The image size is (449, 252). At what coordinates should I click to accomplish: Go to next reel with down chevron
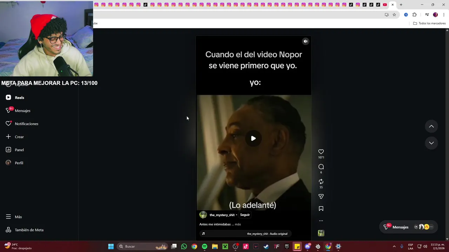tap(431, 143)
